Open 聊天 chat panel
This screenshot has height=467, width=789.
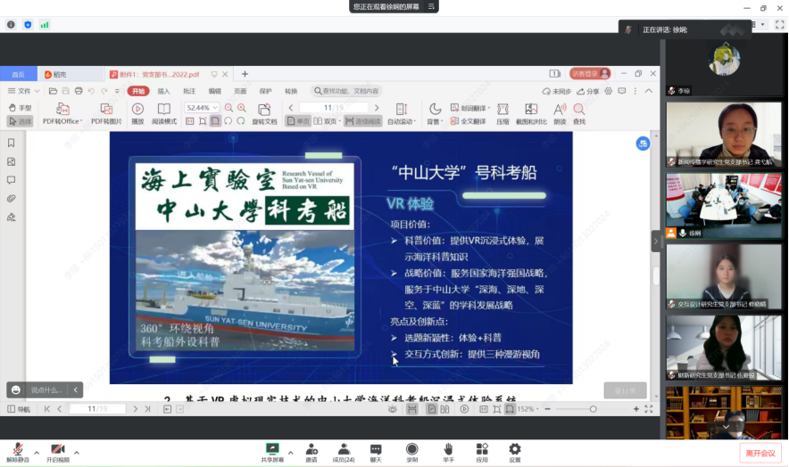376,453
